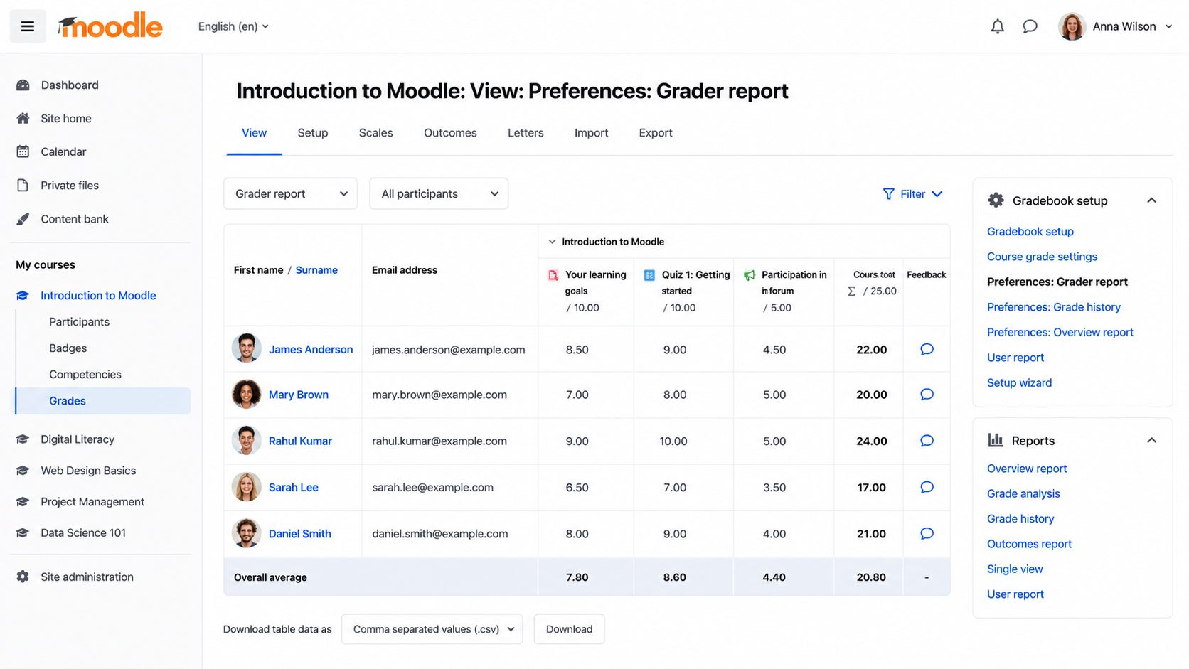Open the All participants dropdown
The height and width of the screenshot is (669, 1189).
point(439,193)
